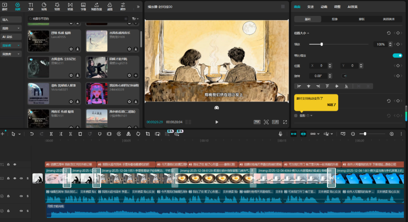Image resolution: width=408 pixels, height=222 pixels.
Task: Switch to the 变速 tab
Action: 310,7
